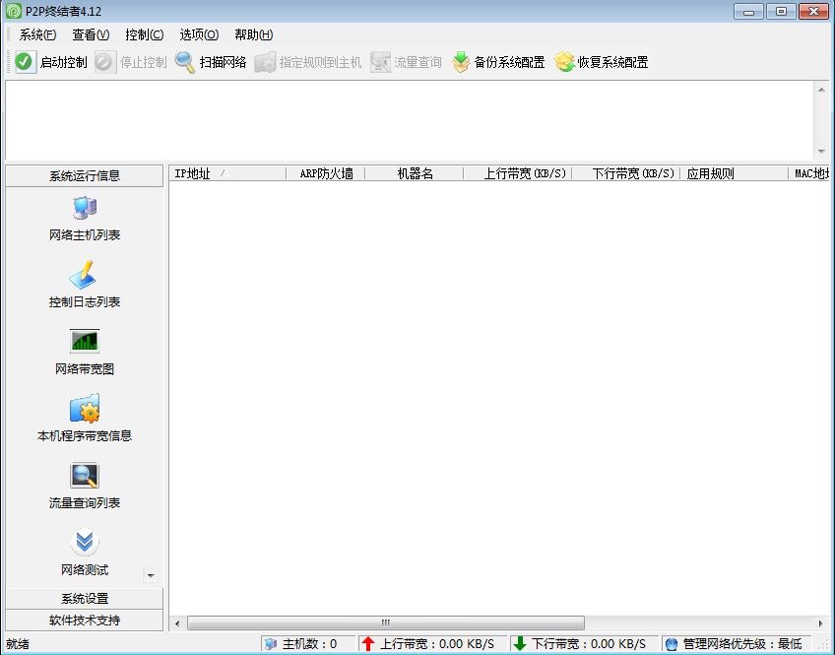
Task: Select the 网络测试 network test icon
Action: (x=85, y=543)
